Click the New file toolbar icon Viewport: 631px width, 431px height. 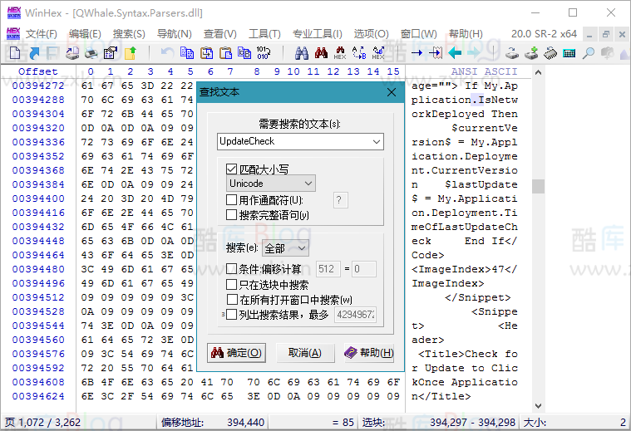coord(14,52)
